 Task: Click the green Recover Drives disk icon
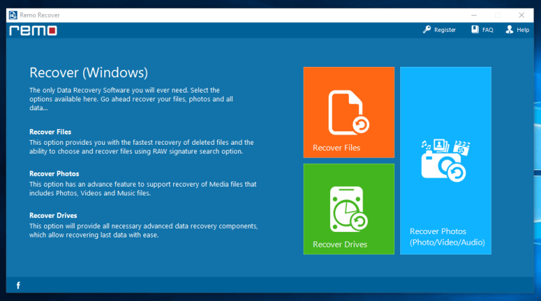pos(348,210)
